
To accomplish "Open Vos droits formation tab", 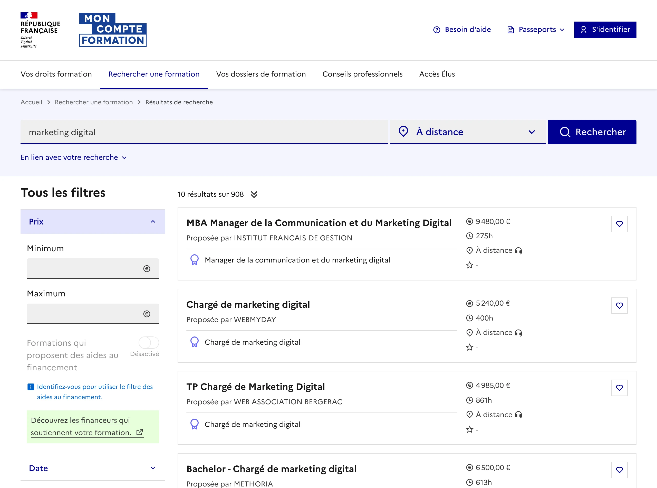I will [x=56, y=74].
